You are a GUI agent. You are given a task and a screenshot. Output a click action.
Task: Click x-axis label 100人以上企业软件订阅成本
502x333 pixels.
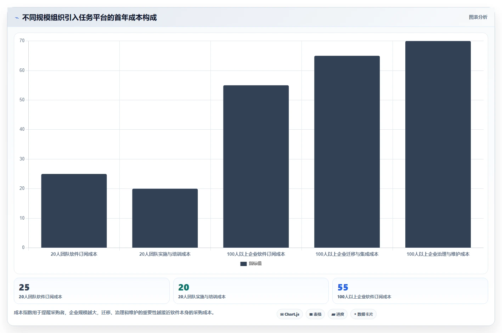[256, 254]
